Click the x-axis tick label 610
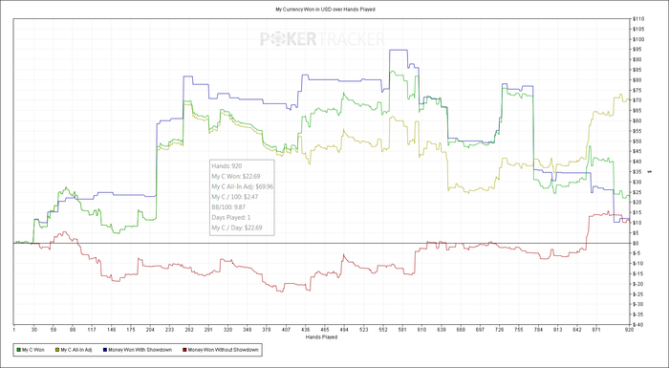The width and height of the screenshot is (669, 368). pos(422,330)
